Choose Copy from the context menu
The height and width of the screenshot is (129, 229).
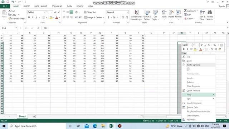[199, 61]
